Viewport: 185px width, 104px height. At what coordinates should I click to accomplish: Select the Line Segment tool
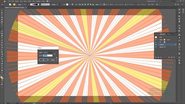click(x=2, y=26)
